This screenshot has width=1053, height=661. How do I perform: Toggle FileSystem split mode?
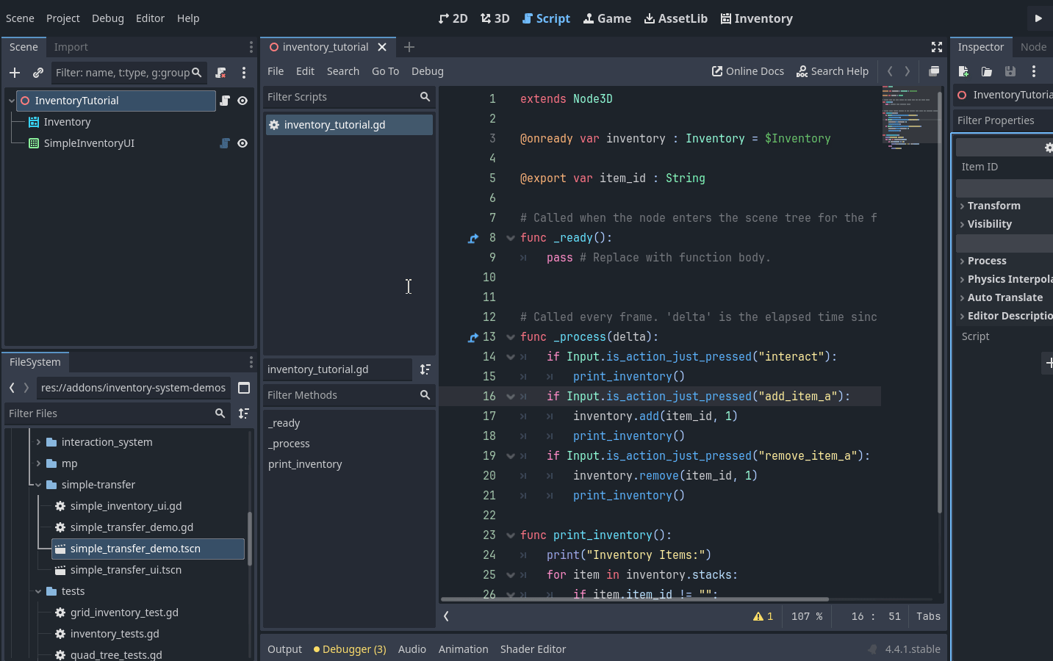point(244,388)
